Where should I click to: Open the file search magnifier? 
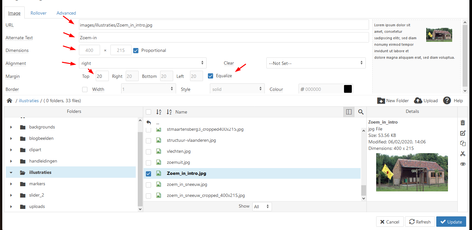point(361,112)
